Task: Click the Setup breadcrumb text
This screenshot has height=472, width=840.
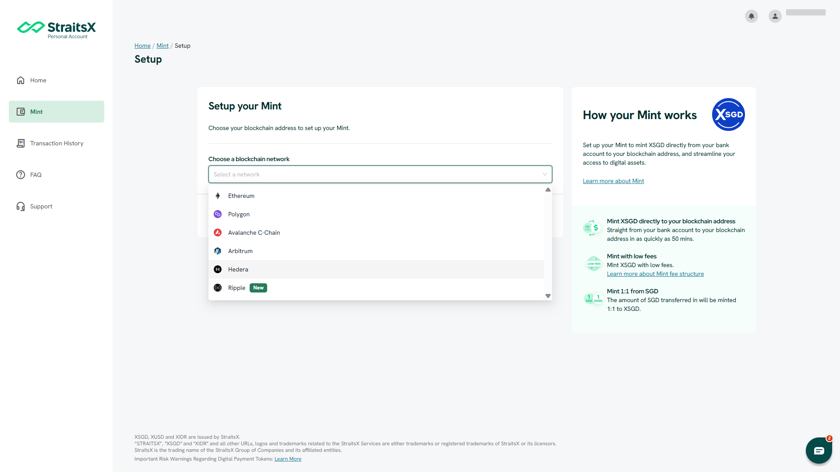Action: (x=183, y=46)
